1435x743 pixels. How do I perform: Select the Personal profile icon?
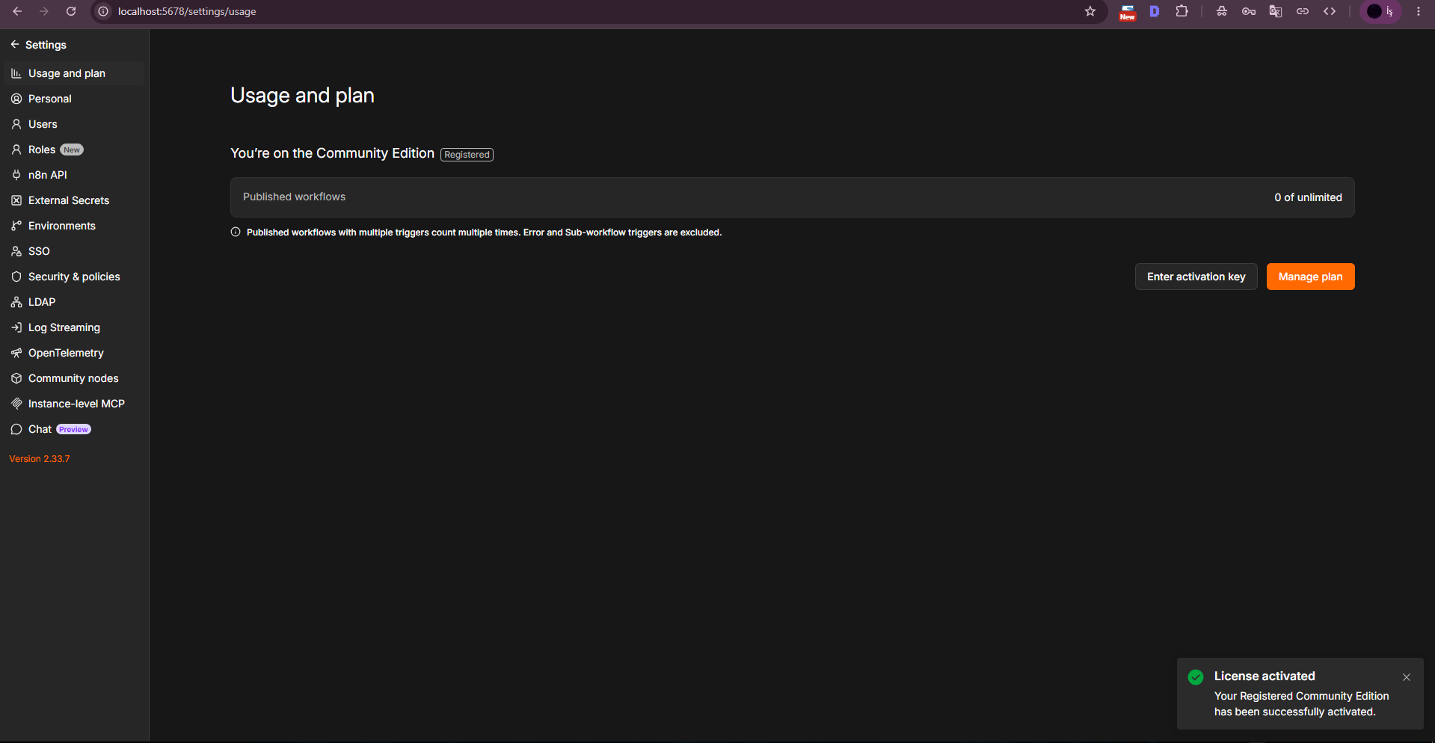(16, 99)
